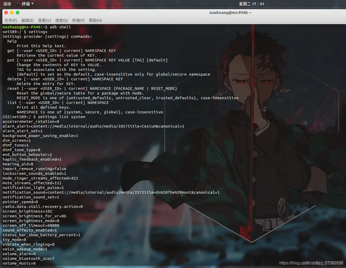
Task: Open the 文件(F) menu
Action: (11, 20)
